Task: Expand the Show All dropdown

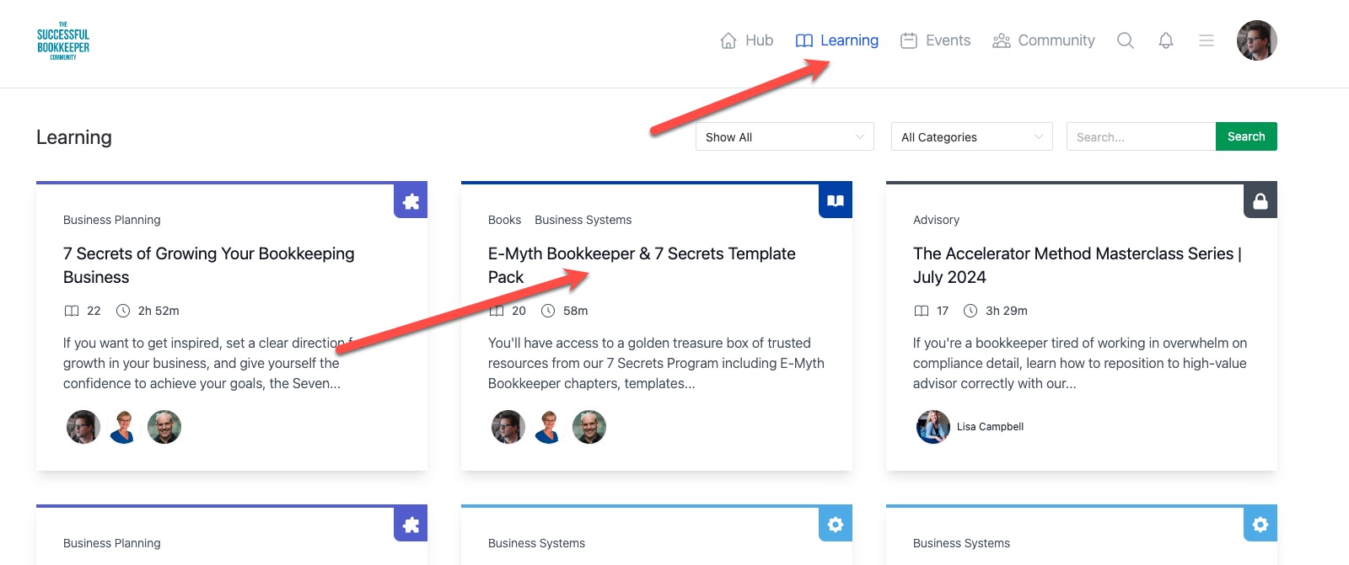Action: (x=785, y=136)
